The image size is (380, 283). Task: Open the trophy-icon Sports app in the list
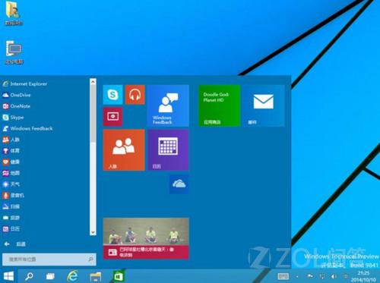tap(11, 151)
